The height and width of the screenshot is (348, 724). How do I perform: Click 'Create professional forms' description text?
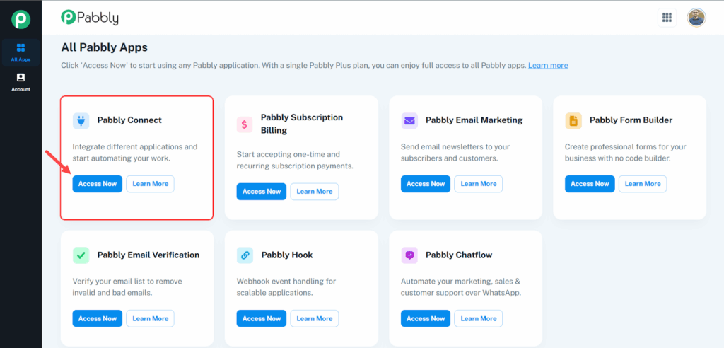point(626,153)
